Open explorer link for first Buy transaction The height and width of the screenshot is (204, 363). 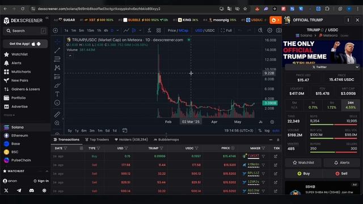pyautogui.click(x=276, y=156)
